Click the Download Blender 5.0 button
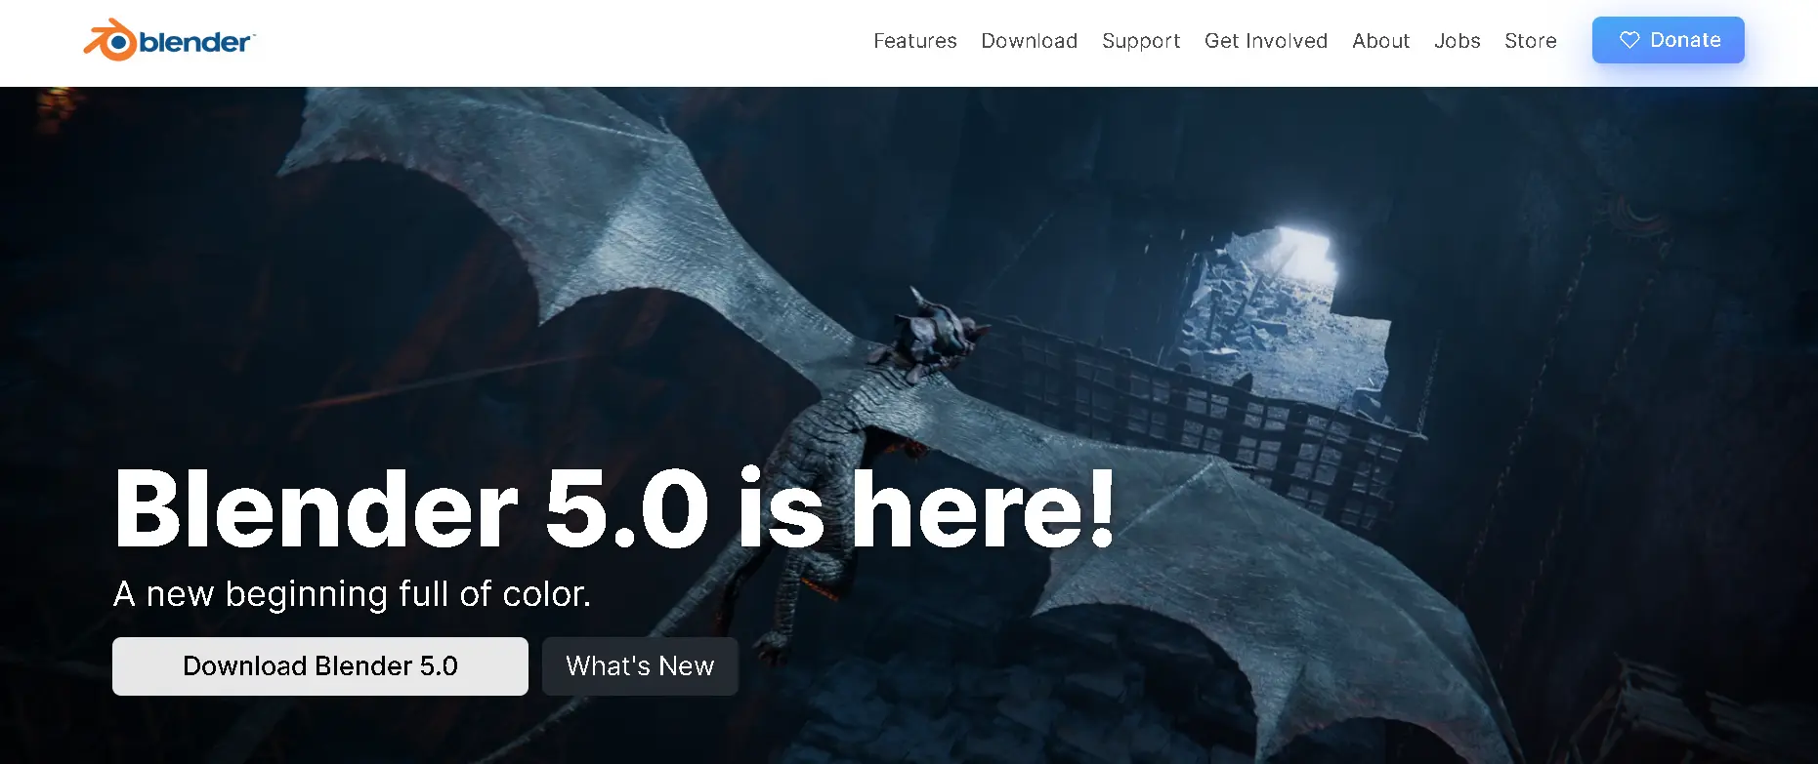The height and width of the screenshot is (764, 1818). coord(319,666)
